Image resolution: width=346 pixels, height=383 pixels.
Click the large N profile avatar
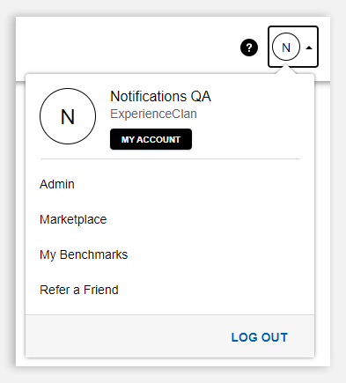tap(68, 116)
